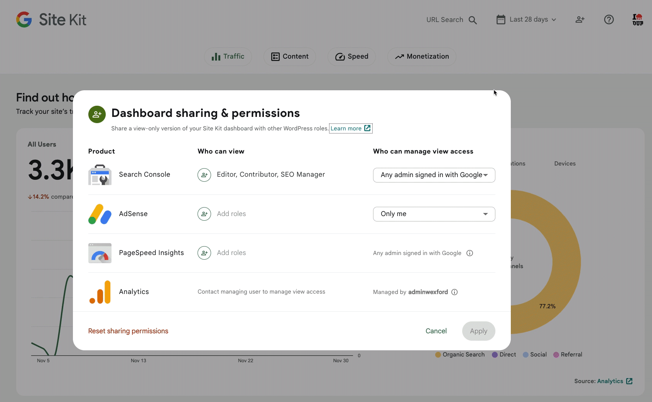Click the 'Who can view' column header
The width and height of the screenshot is (652, 402).
point(221,151)
